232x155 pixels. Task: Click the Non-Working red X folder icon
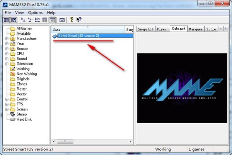[x=13, y=74]
